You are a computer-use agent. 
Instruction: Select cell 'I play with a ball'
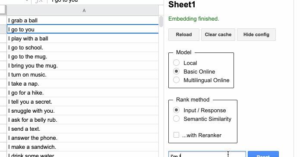pos(83,38)
